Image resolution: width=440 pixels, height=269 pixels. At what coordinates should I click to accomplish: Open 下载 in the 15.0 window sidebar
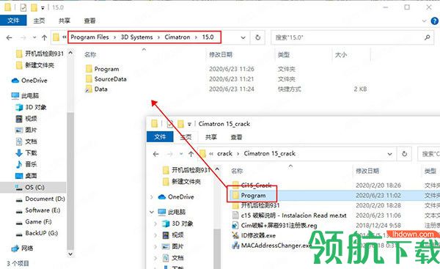(x=26, y=153)
